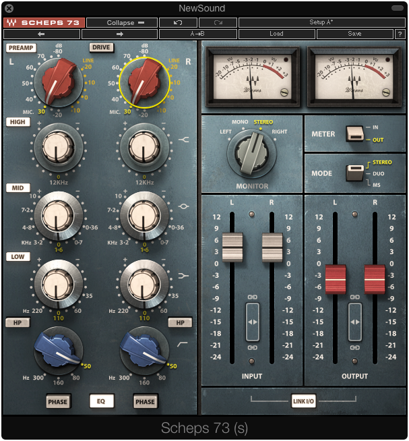This screenshot has height=441, width=409.
Task: Toggle the HIGH band button
Action: (18, 122)
